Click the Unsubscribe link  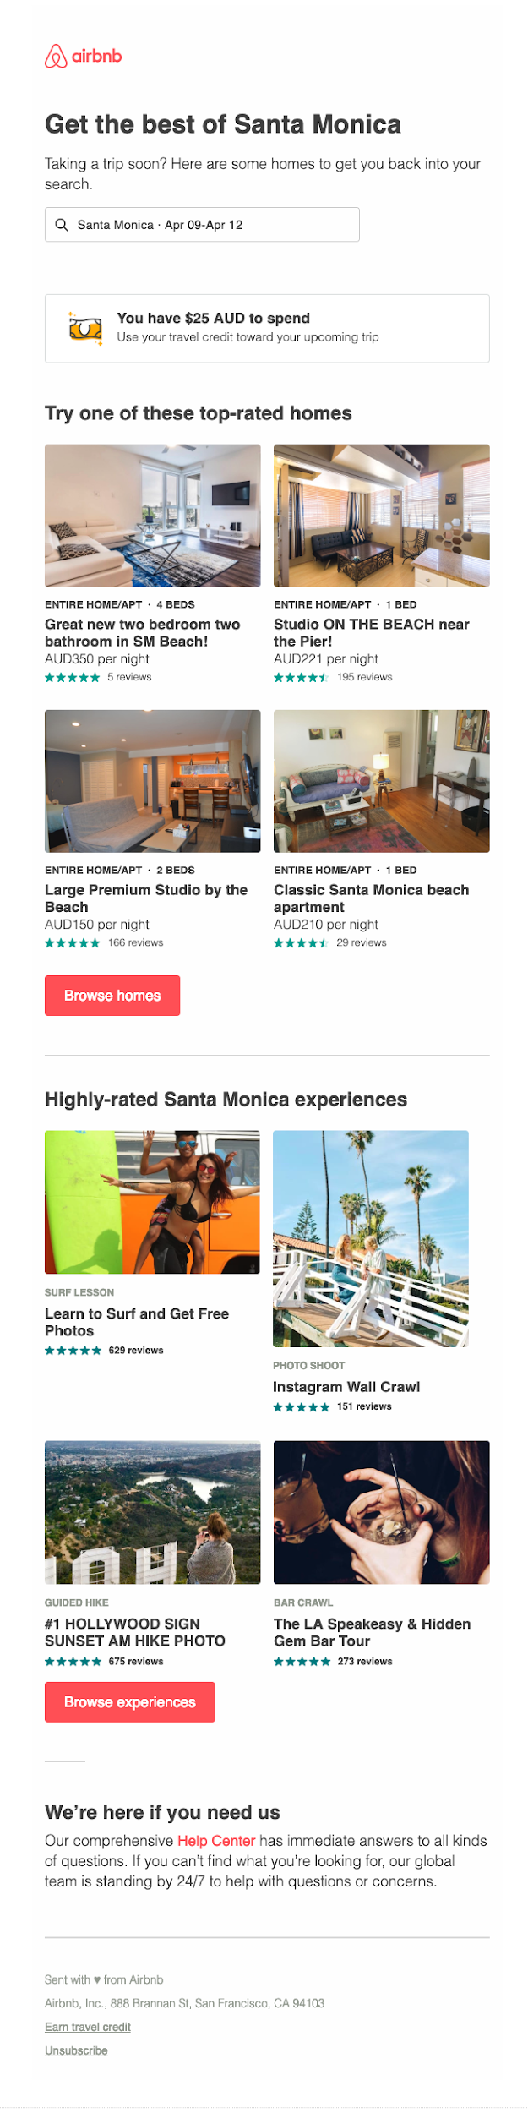[76, 2050]
